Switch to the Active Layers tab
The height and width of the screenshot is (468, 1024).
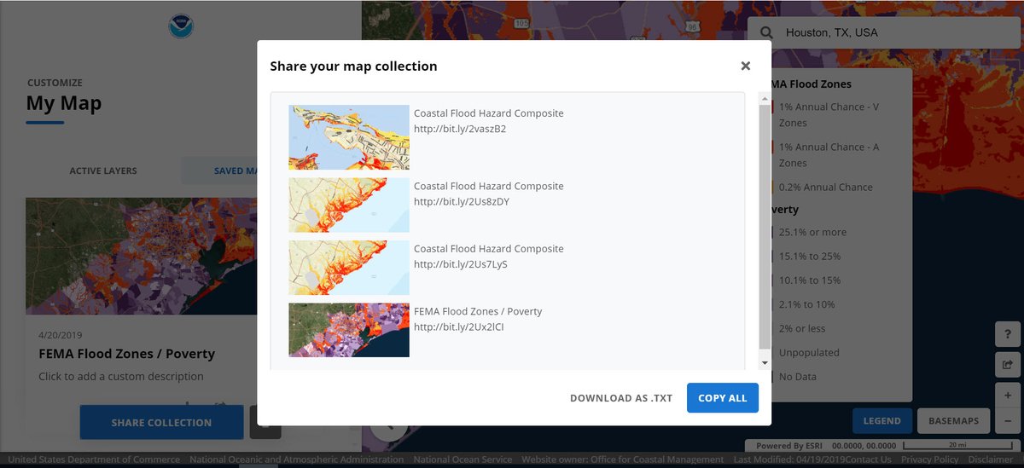point(103,170)
